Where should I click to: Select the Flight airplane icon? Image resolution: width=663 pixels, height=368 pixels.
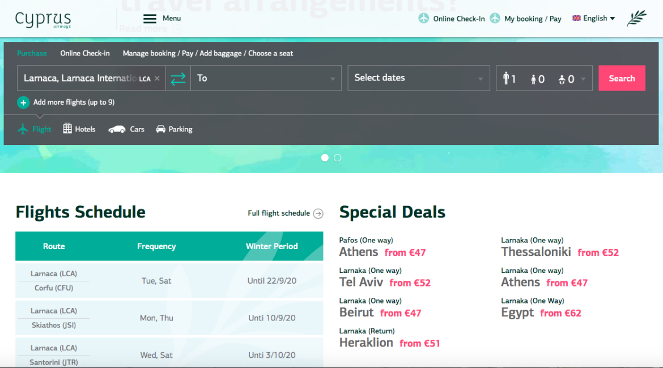click(23, 129)
